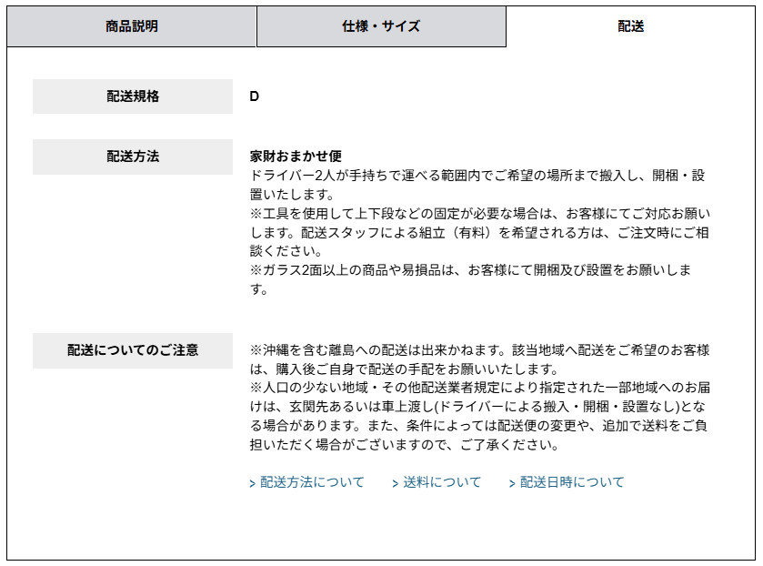Screen dimensions: 763x566
Task: Go to the 配送日時について link
Action: (572, 482)
